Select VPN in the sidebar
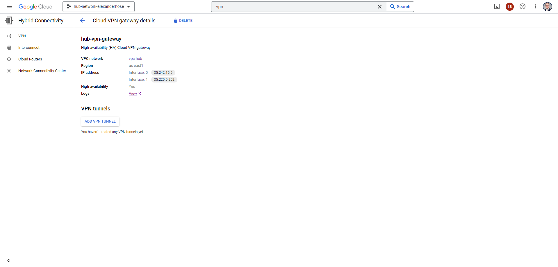 (22, 36)
